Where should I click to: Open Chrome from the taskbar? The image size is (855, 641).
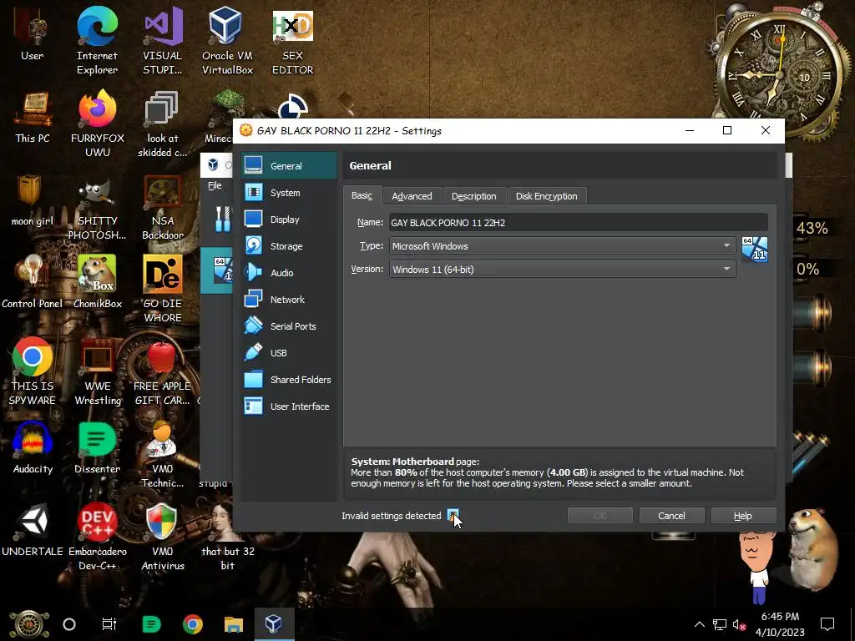[x=193, y=623]
